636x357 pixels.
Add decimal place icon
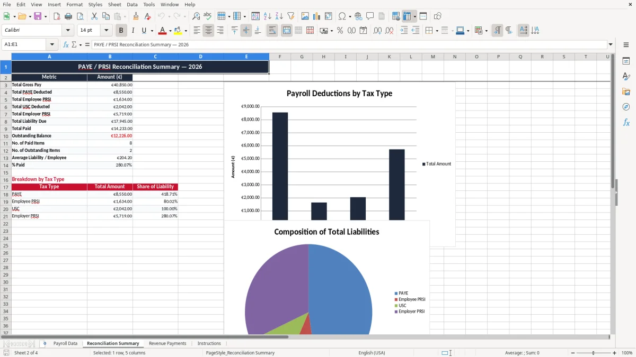[378, 31]
